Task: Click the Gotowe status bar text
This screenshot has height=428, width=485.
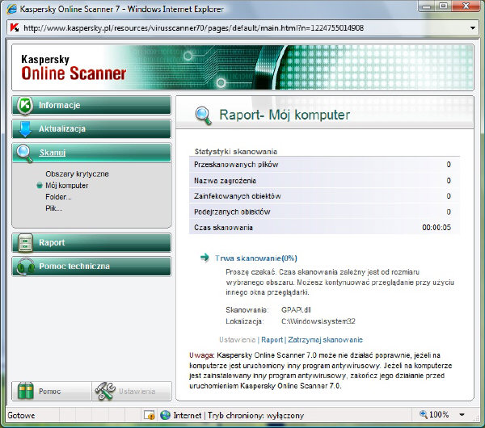Action: point(21,415)
